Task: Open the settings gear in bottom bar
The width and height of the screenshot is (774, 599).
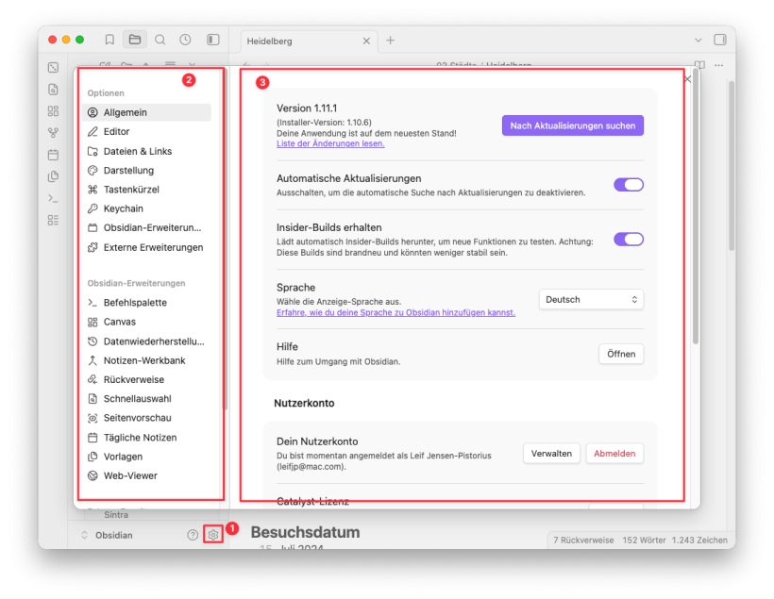Action: 213,535
